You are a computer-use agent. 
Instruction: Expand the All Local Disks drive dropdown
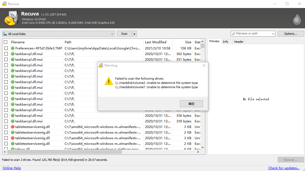pos(112,34)
